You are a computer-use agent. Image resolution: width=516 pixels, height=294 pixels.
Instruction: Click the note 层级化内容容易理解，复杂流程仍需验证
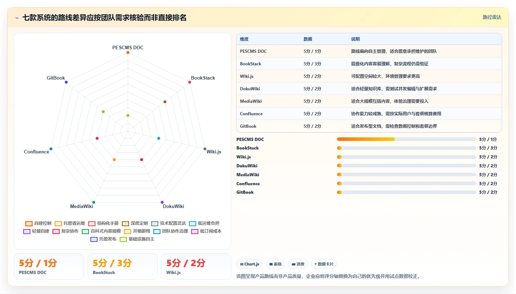click(x=390, y=64)
